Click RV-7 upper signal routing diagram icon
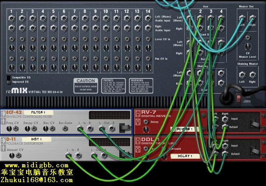 coord(138,114)
